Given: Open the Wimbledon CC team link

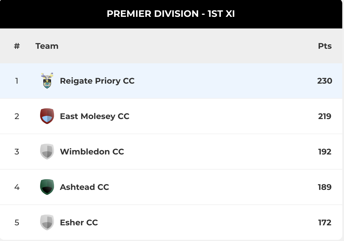Looking at the screenshot, I should [x=92, y=152].
